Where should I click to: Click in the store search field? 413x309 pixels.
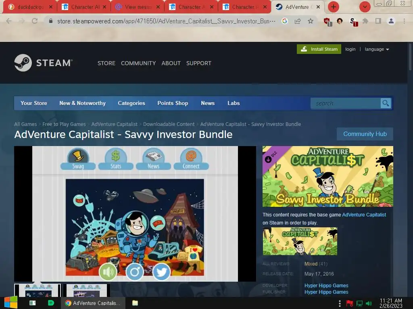click(x=346, y=103)
